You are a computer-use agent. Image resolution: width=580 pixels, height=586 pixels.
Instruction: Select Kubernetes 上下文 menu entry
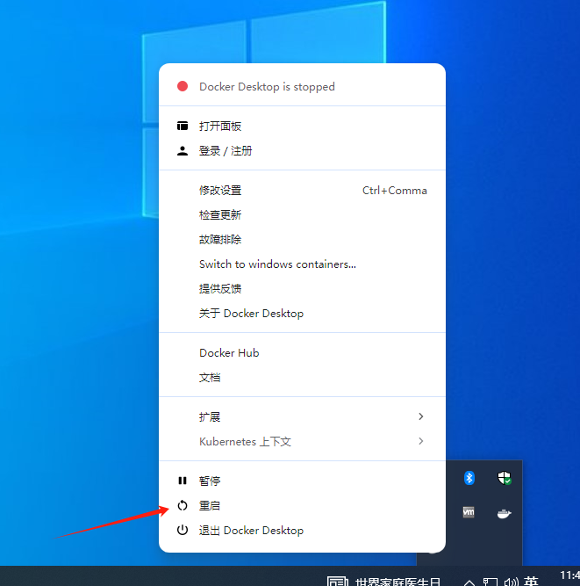click(302, 441)
